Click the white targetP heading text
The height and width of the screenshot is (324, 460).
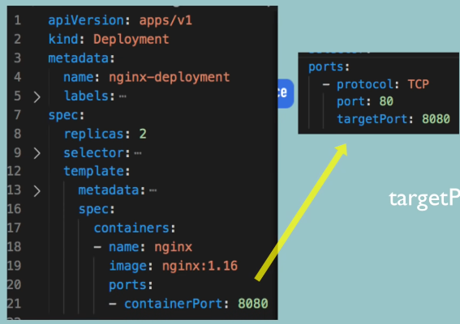point(424,199)
